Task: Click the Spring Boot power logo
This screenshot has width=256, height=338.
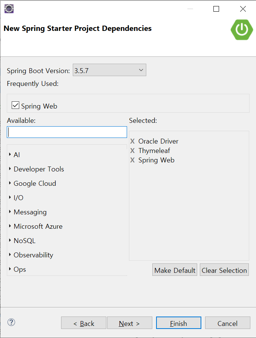Action: (242, 29)
